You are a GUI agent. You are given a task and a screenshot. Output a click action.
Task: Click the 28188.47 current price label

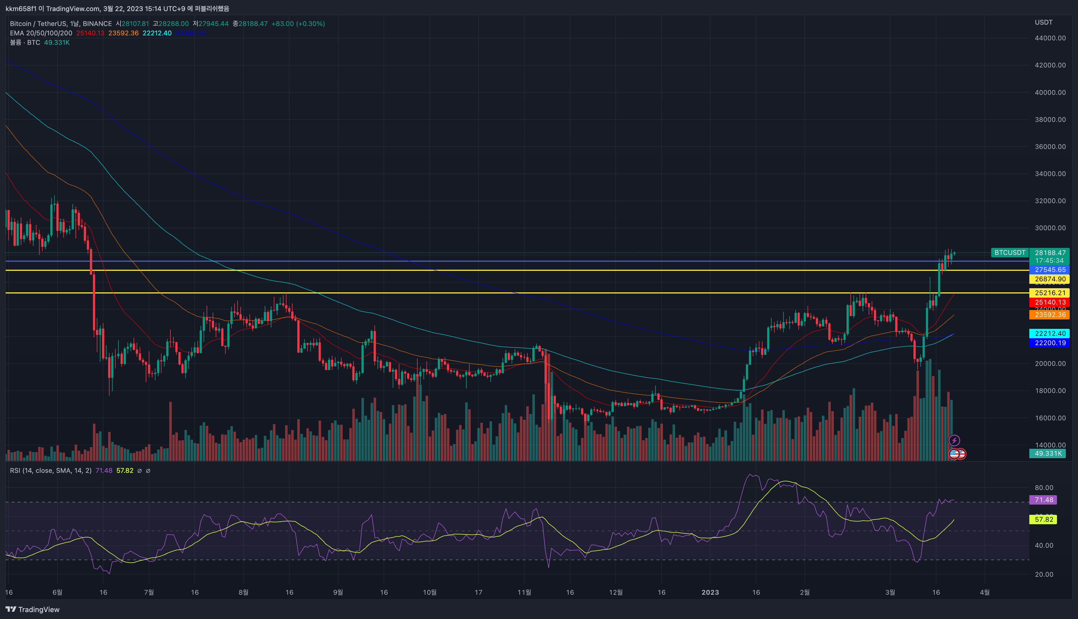coord(1050,253)
